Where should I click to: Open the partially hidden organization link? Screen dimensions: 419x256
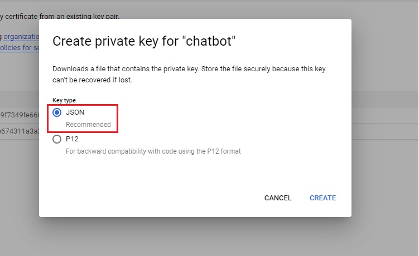(x=21, y=37)
